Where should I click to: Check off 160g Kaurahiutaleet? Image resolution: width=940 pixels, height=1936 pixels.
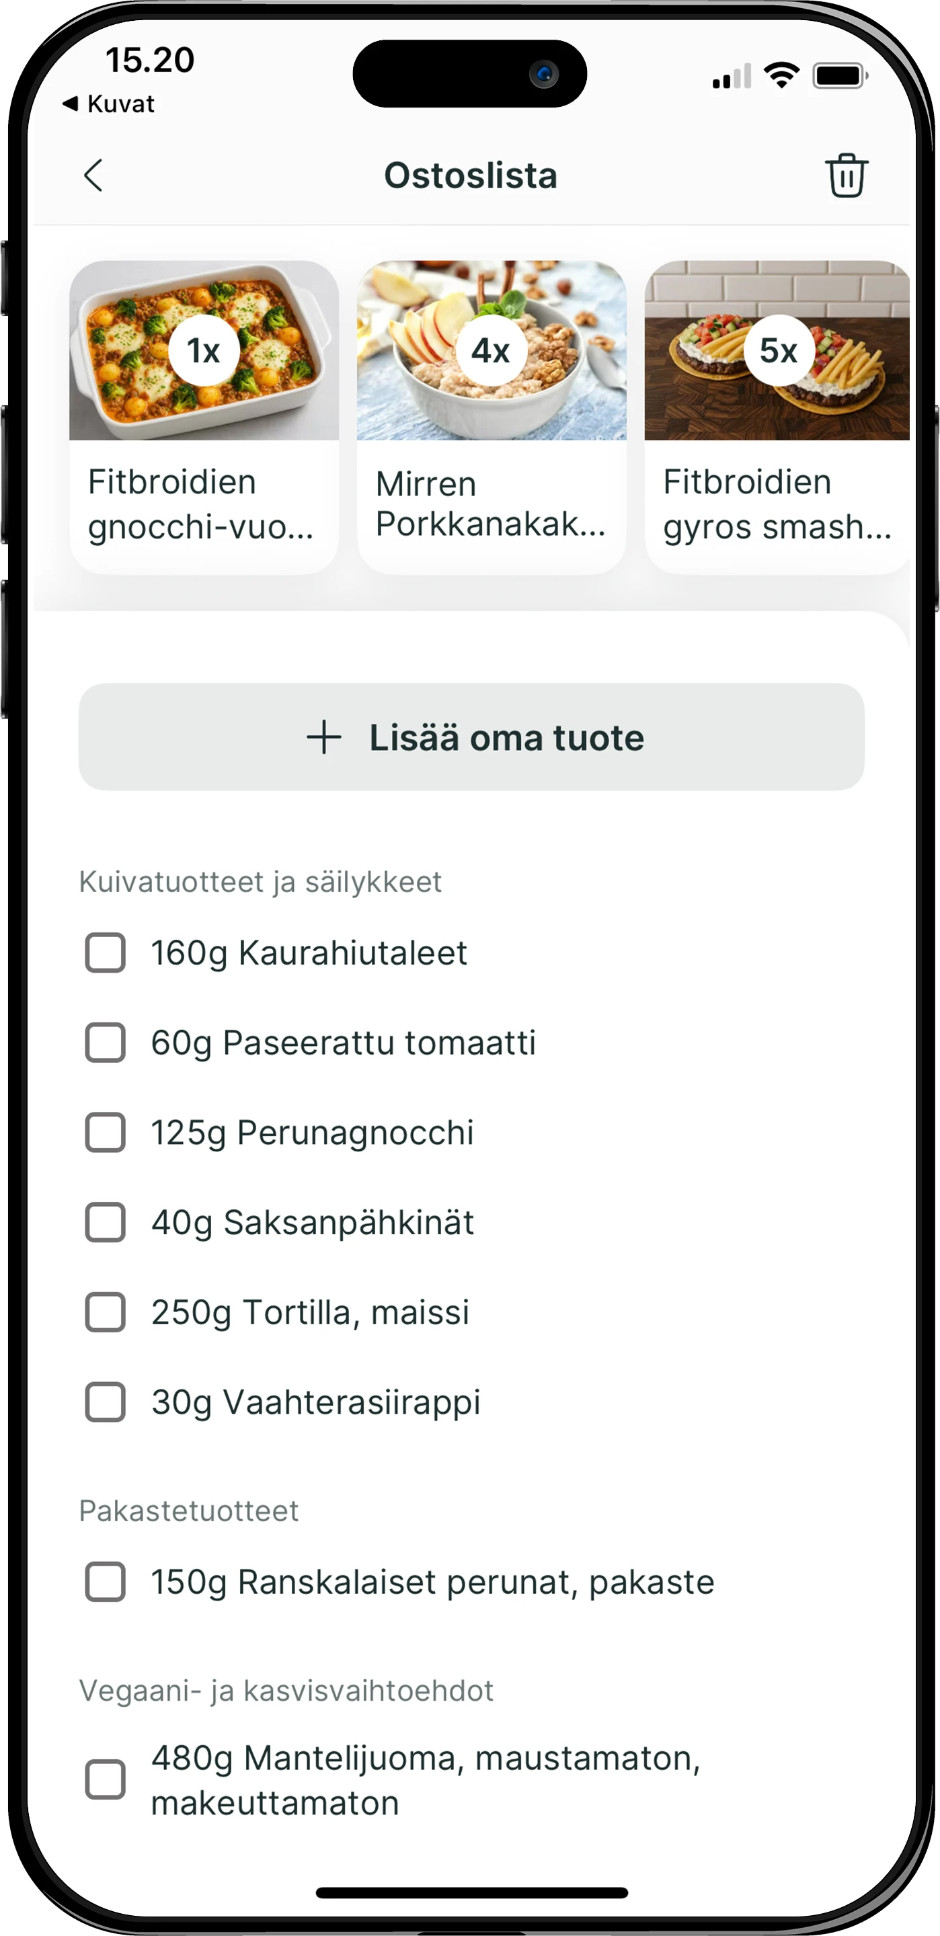click(106, 953)
